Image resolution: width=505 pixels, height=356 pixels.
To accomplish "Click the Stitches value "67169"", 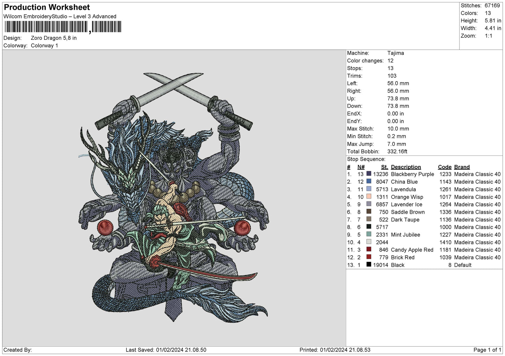I will [492, 6].
